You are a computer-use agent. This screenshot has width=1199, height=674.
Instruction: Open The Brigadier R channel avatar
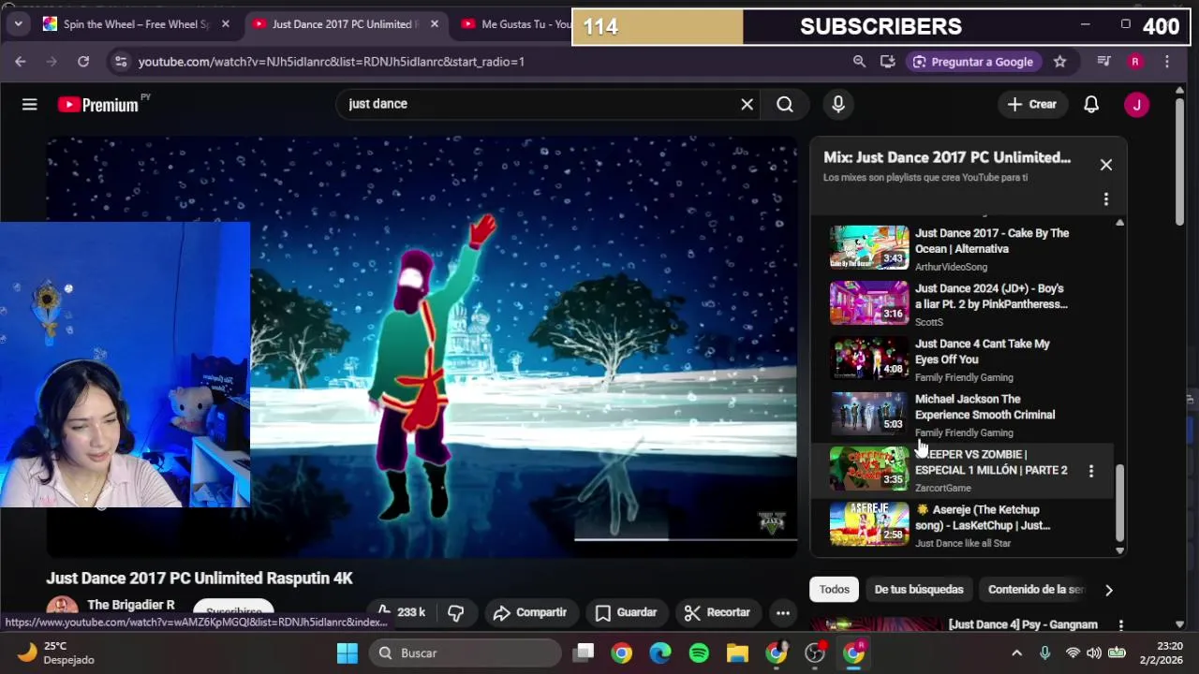pos(62,610)
